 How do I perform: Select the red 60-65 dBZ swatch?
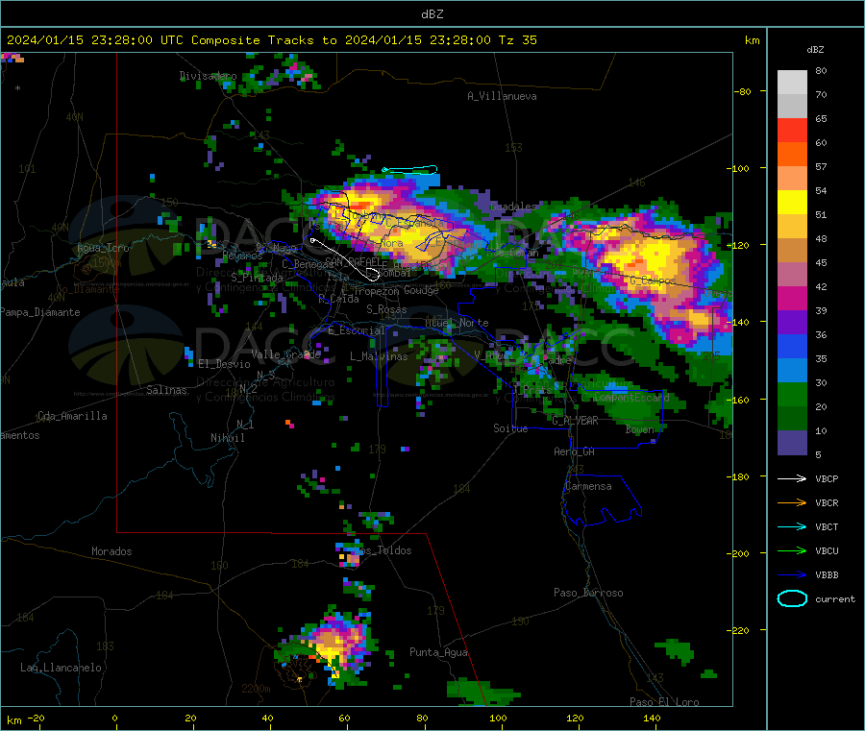pos(792,130)
